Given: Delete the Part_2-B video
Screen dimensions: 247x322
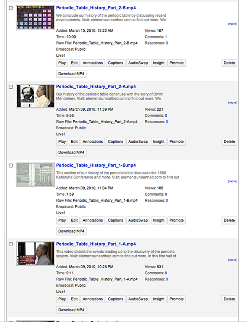Looking at the screenshot, I should (229, 63).
